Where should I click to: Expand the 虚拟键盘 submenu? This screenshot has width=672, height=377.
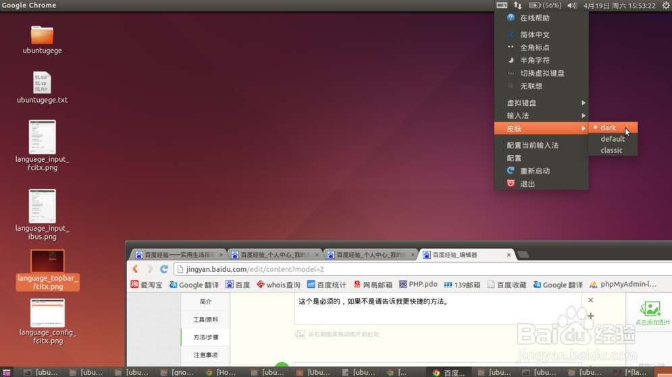click(541, 103)
